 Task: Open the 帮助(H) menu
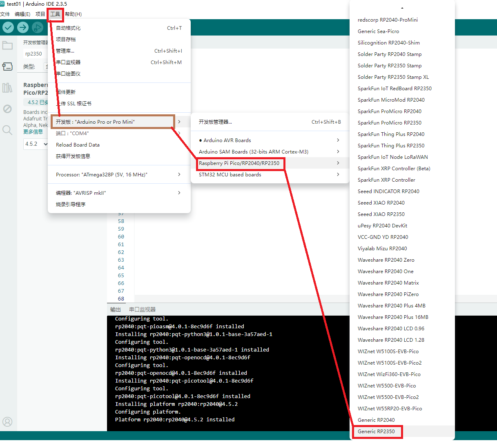pyautogui.click(x=74, y=14)
